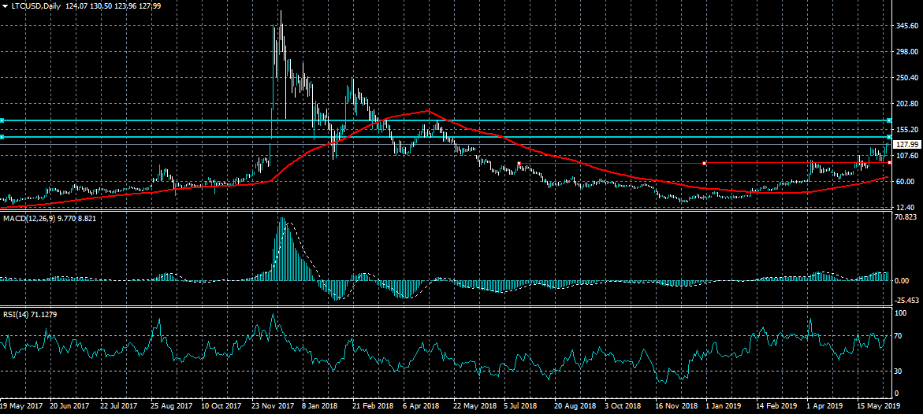This screenshot has height=414, width=923.
Task: Select the RSI(14) 71.1279 indicator label
Action: click(x=30, y=315)
